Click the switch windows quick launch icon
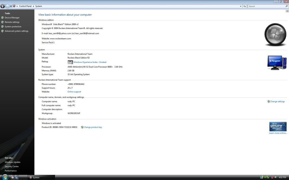 (17, 177)
